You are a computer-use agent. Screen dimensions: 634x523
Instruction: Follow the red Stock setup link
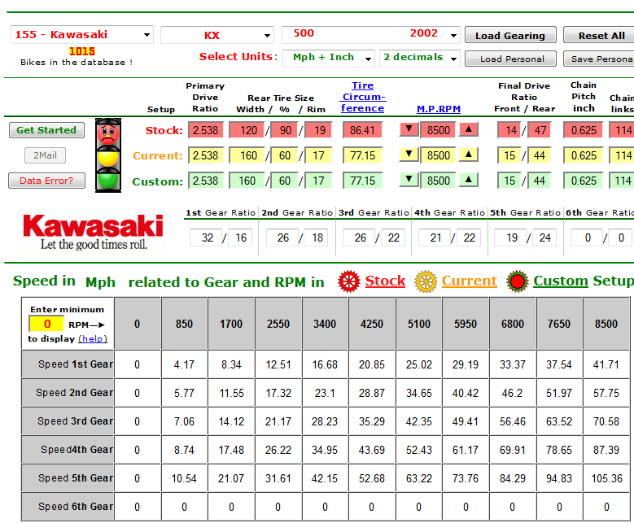pos(385,281)
